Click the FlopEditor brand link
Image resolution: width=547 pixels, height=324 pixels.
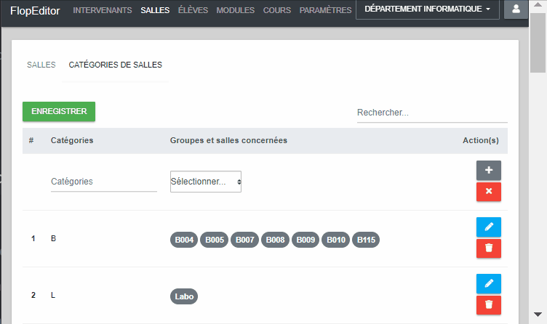point(35,11)
